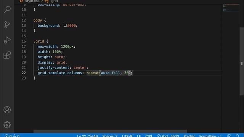Click the minimap code preview
This screenshot has height=137, width=244.
[231, 8]
